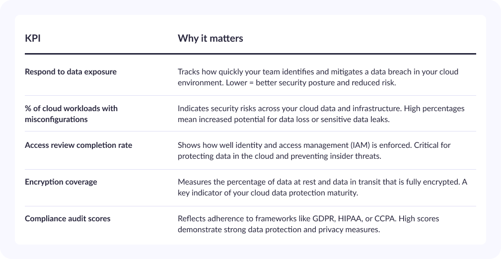The width and height of the screenshot is (501, 259).
Task: Click the 'Why it matters' column header
Action: click(210, 38)
